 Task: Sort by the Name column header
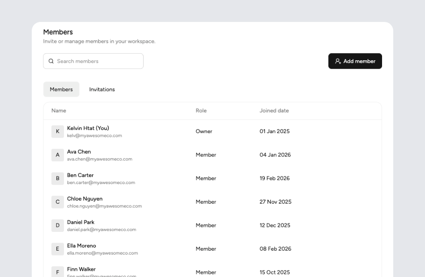[x=58, y=110]
